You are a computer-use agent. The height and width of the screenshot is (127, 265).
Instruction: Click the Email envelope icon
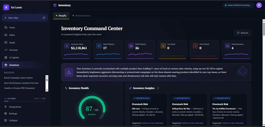6,43
